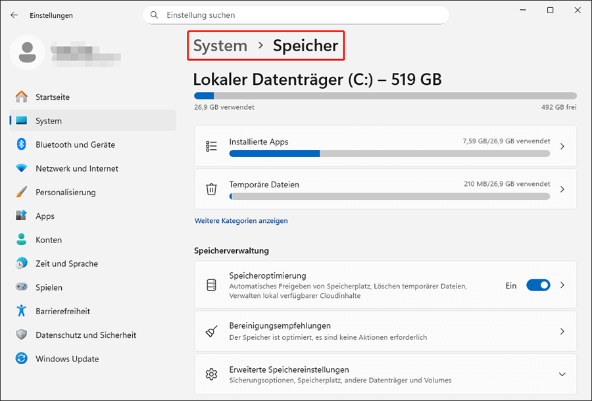Open Speicheroptimierung settings chevron
The width and height of the screenshot is (592, 401).
tap(562, 285)
